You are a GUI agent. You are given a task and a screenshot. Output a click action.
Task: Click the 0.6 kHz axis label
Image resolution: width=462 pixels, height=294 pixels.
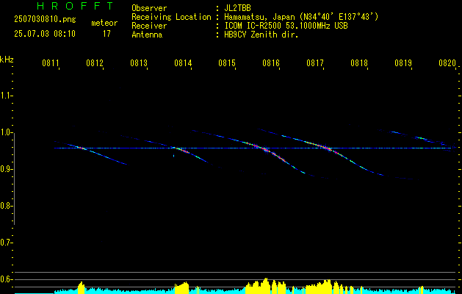click(6, 279)
